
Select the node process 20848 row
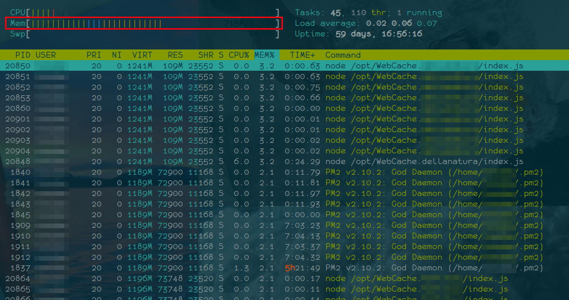(185, 161)
